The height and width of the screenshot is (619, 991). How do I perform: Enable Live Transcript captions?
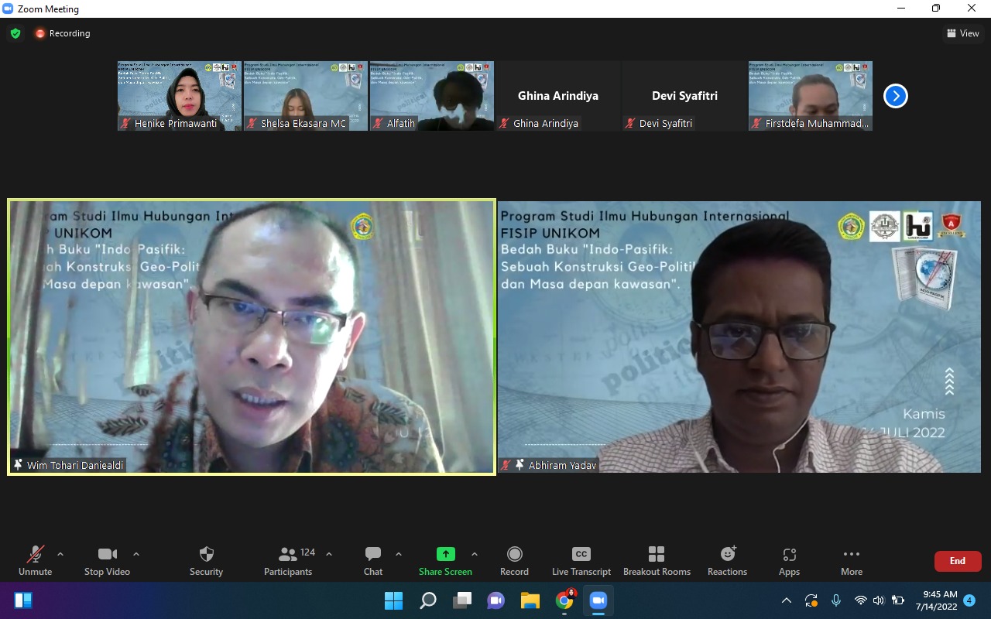tap(581, 561)
